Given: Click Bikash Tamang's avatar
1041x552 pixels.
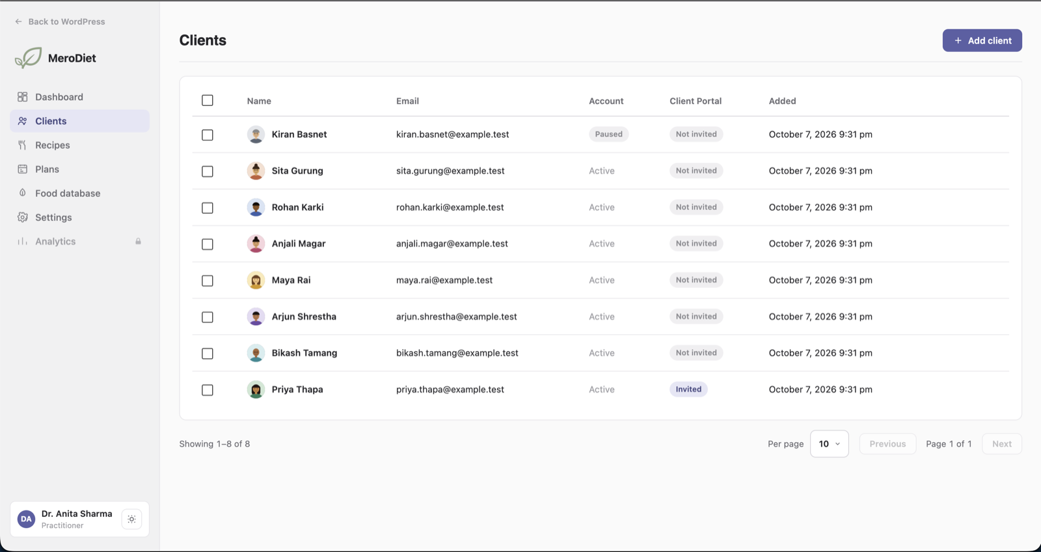Looking at the screenshot, I should click(256, 353).
